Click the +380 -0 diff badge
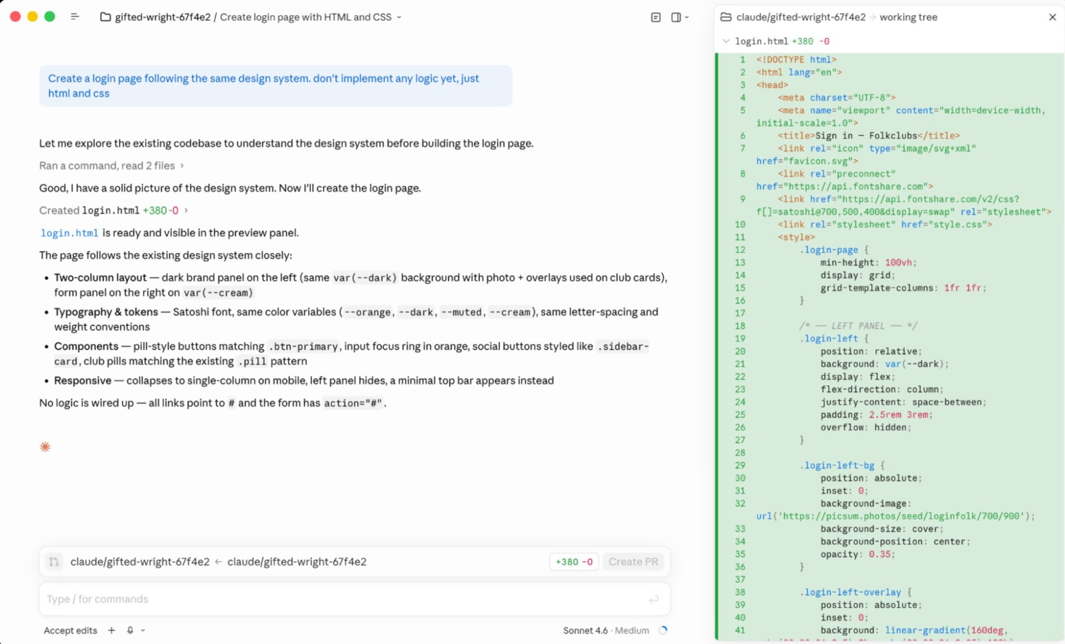The image size is (1065, 644). click(574, 562)
